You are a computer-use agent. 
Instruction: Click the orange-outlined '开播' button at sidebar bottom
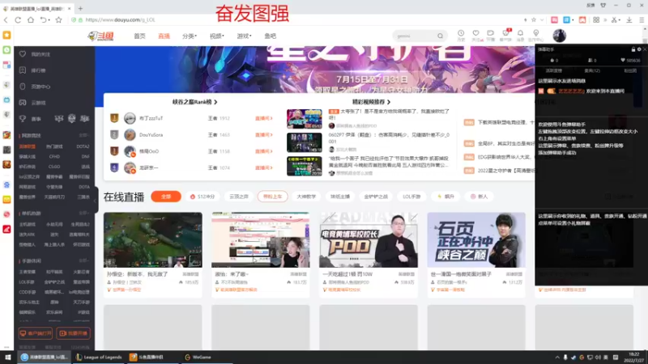click(x=73, y=333)
